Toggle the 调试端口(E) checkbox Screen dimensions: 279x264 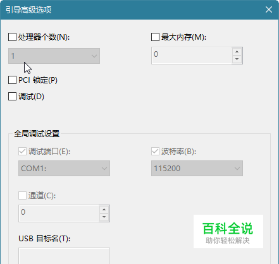[22, 152]
